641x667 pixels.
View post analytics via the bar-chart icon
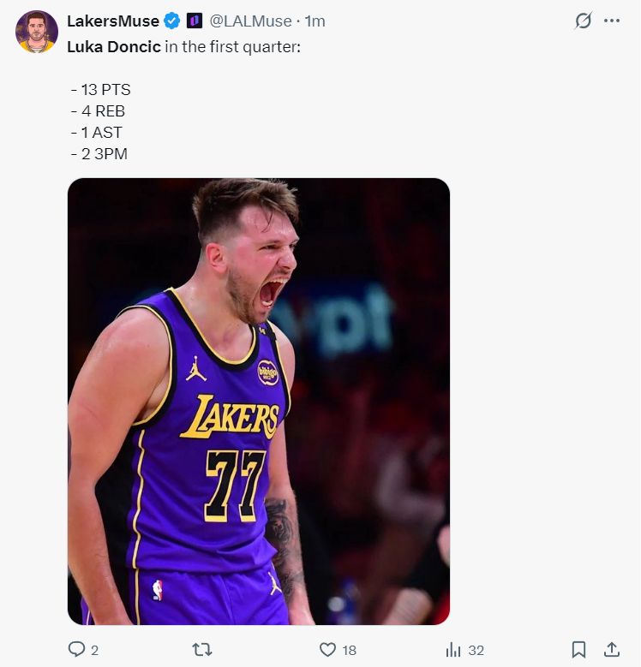[453, 650]
